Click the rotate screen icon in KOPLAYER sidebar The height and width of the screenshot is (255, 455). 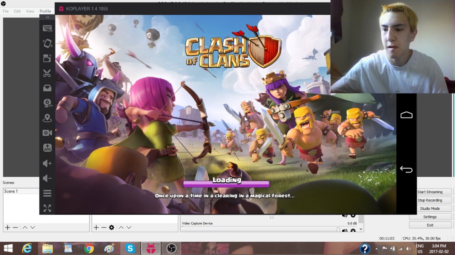pyautogui.click(x=47, y=58)
